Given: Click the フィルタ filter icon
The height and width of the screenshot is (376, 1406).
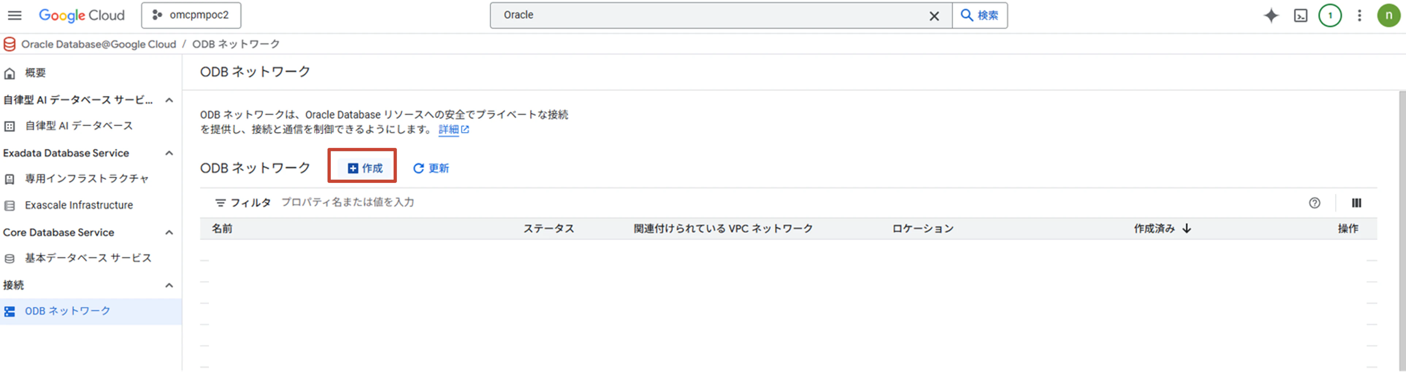Looking at the screenshot, I should tap(220, 203).
